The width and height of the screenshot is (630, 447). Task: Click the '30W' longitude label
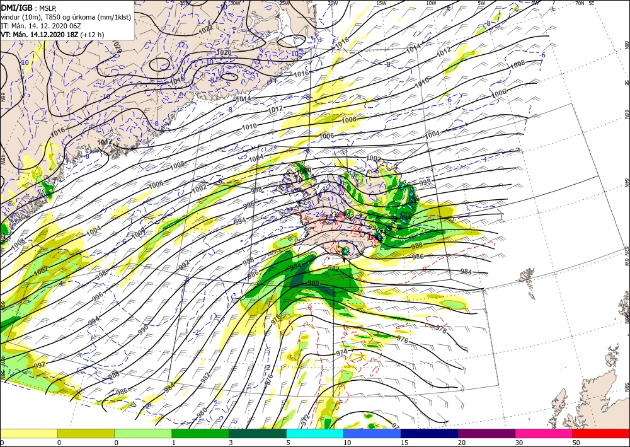[x=236, y=3]
